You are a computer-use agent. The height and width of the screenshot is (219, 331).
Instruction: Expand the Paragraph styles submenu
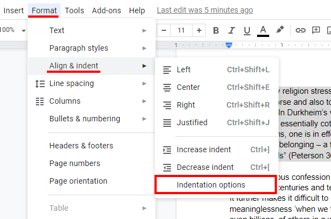click(x=92, y=48)
